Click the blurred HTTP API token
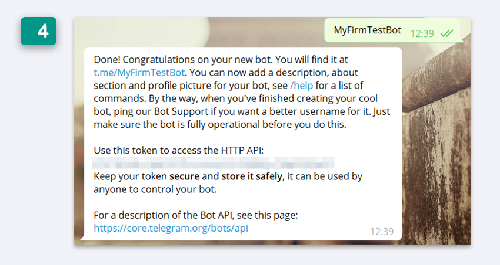Image resolution: width=500 pixels, height=265 pixels. [x=213, y=162]
